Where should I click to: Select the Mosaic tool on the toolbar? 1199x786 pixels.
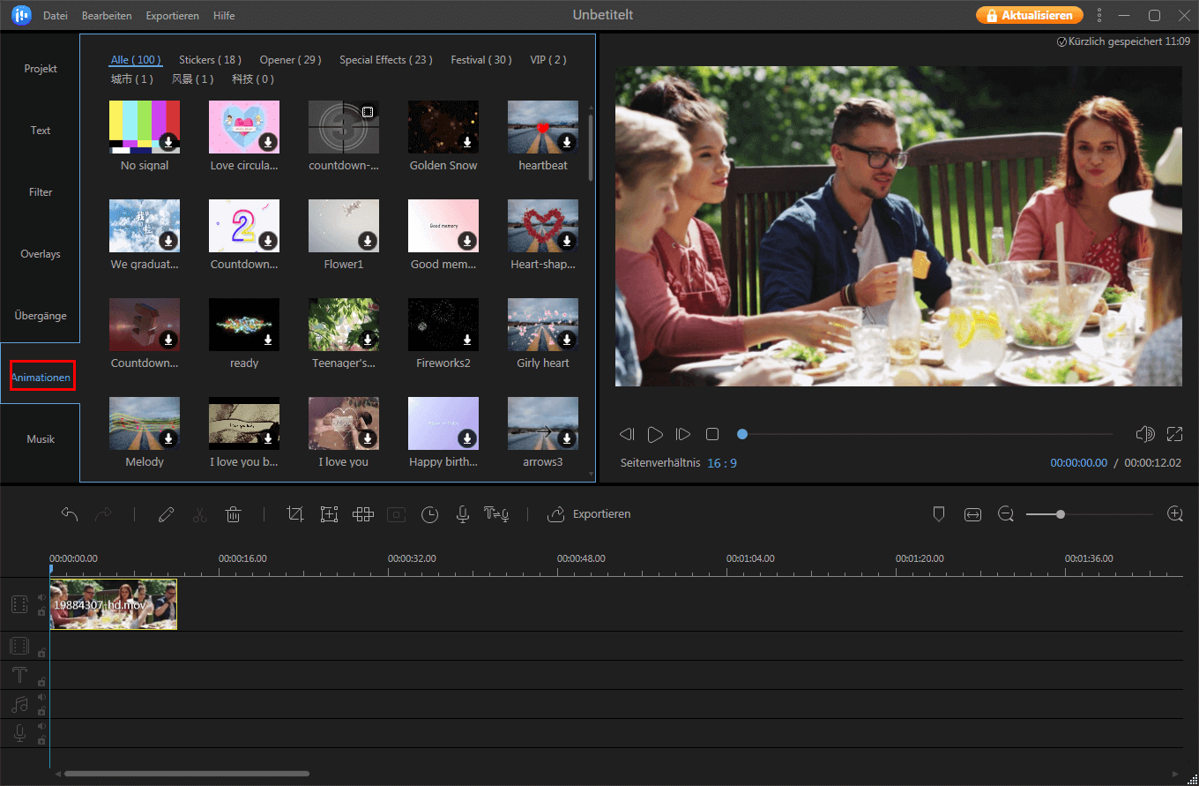tap(362, 513)
